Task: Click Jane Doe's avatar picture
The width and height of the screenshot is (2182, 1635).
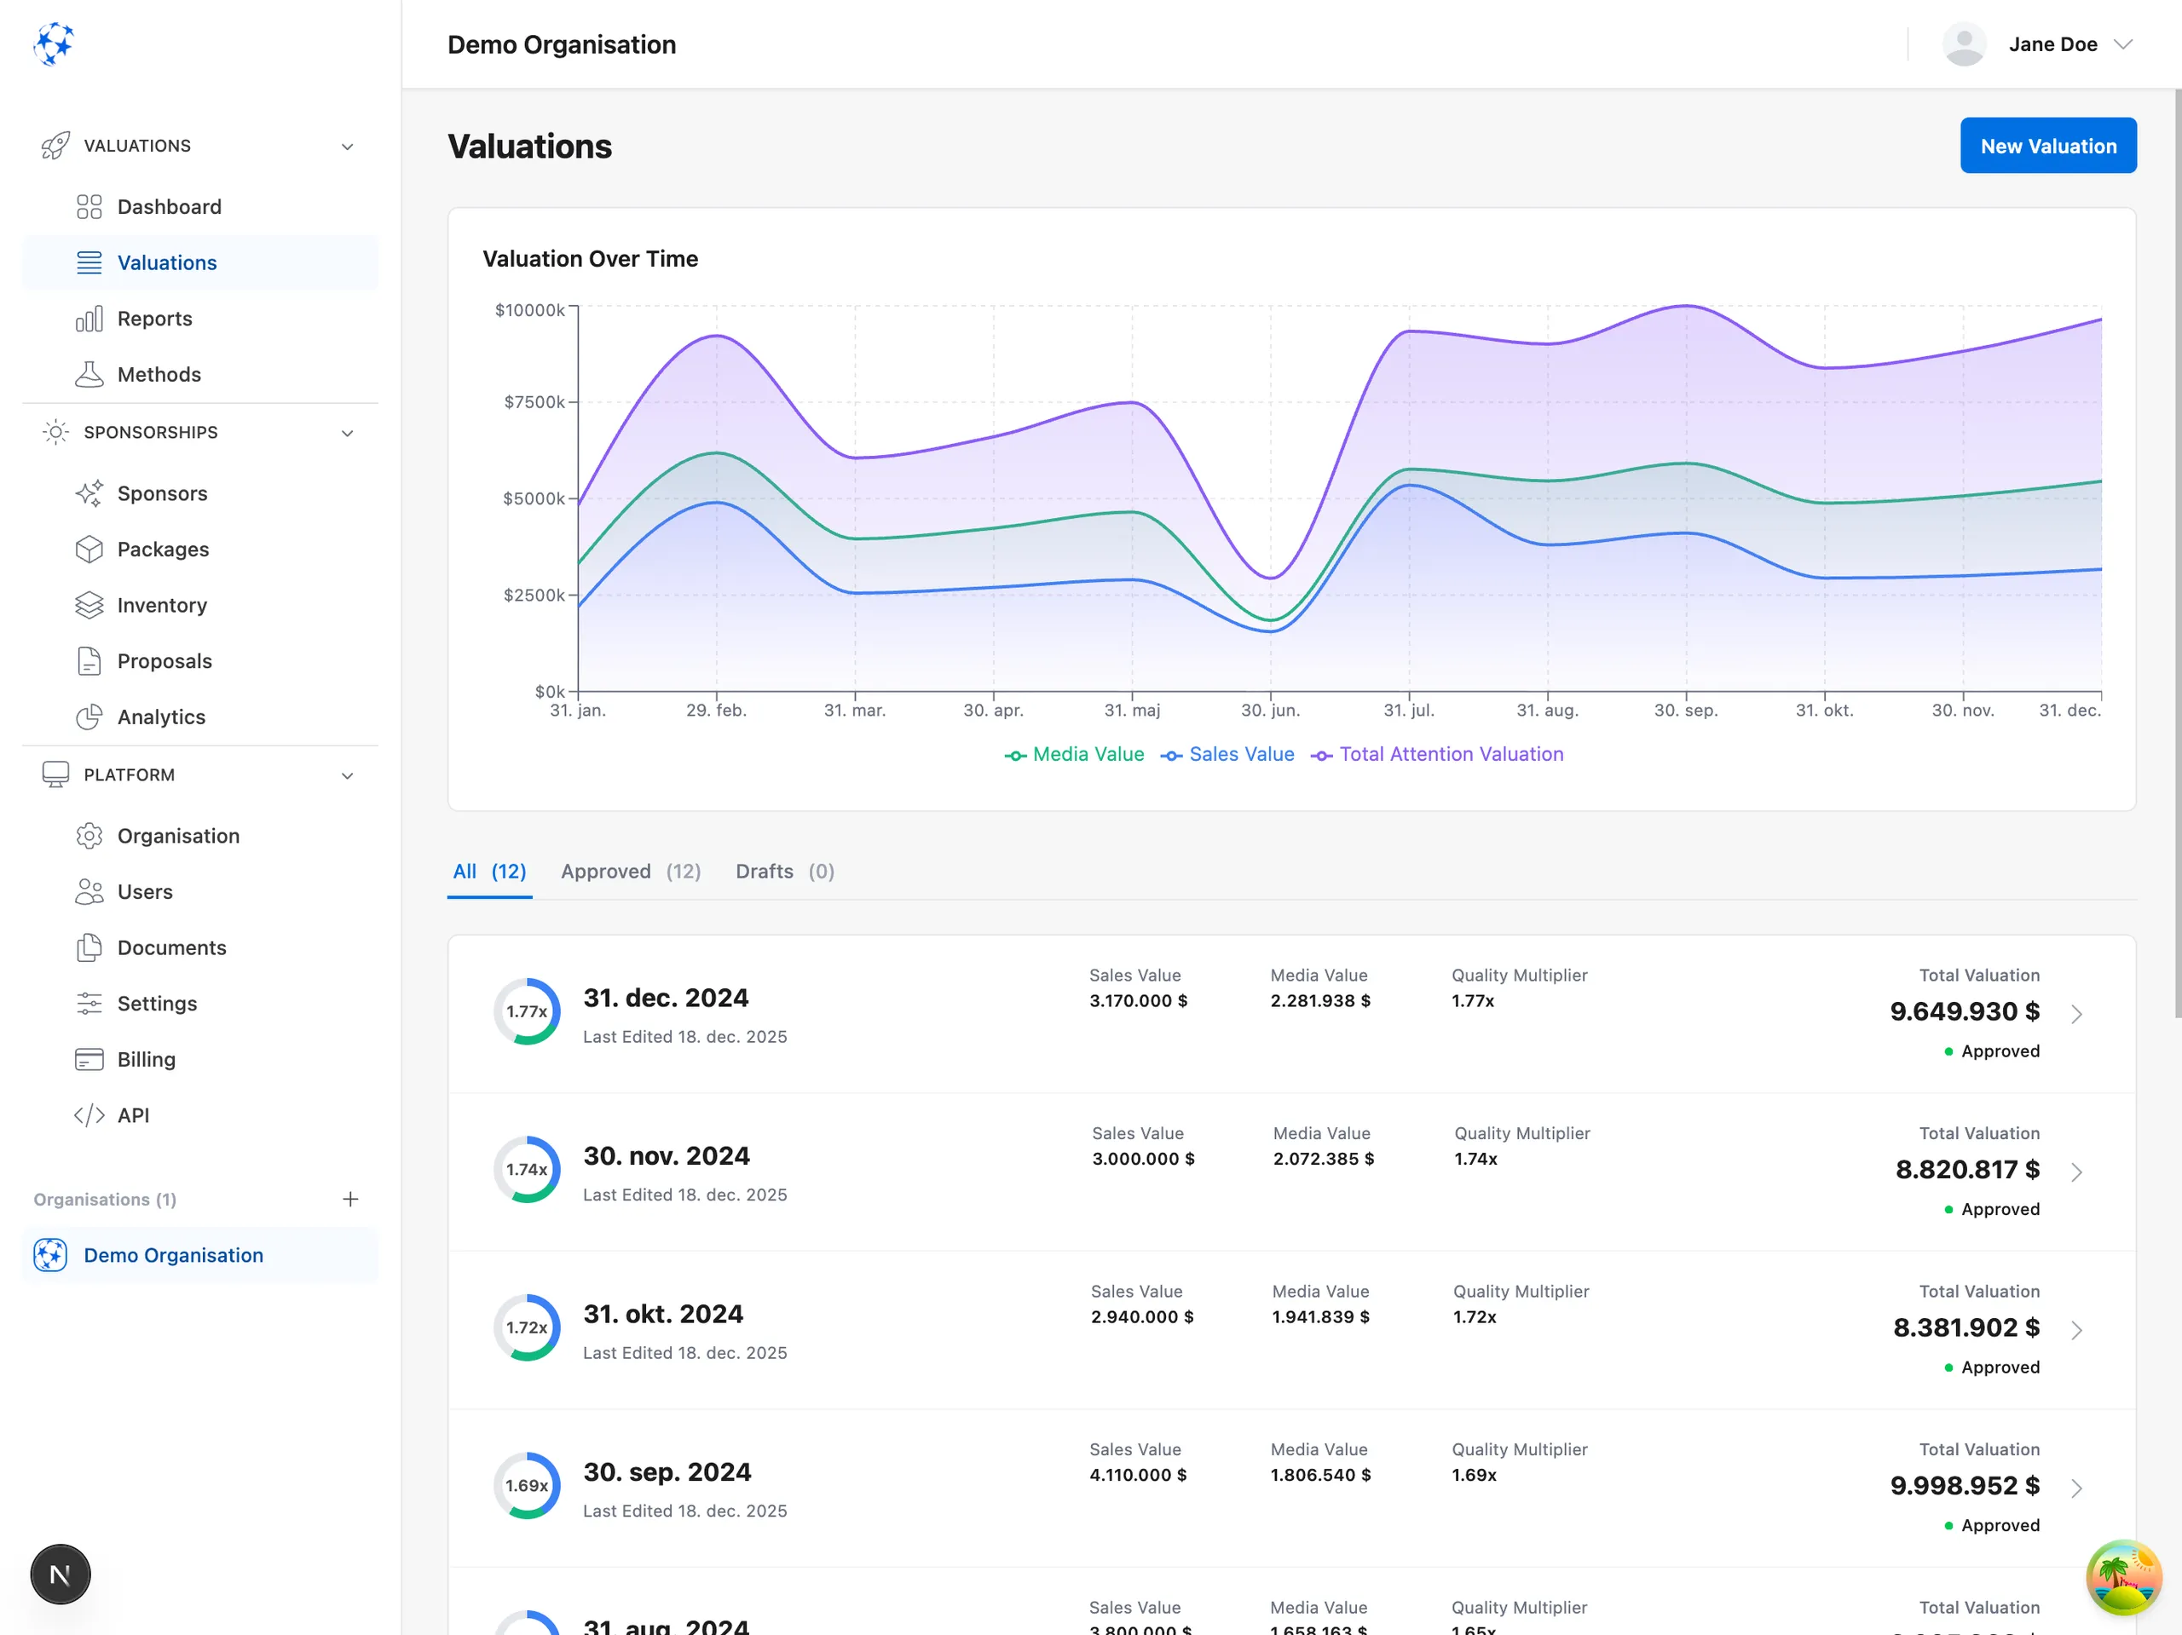Action: 1963,44
